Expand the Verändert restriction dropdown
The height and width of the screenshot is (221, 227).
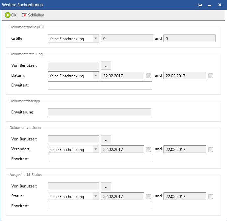click(x=96, y=149)
